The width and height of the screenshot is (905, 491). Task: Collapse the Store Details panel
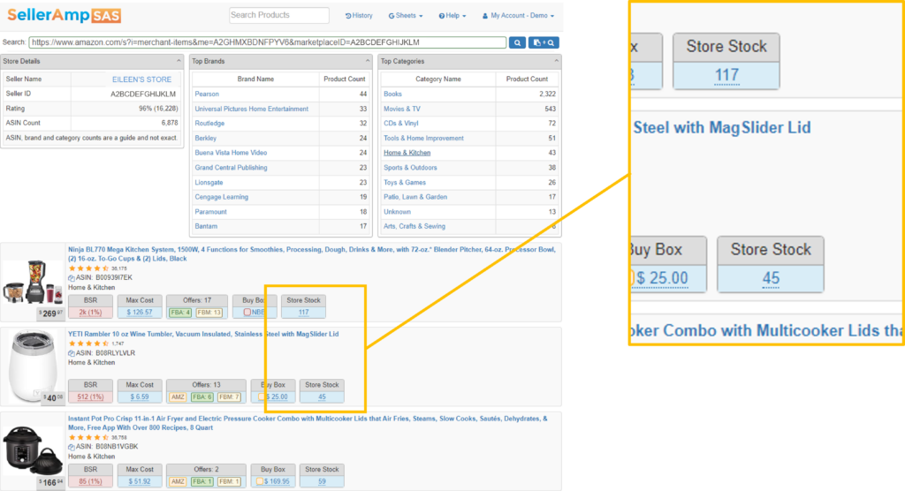179,61
